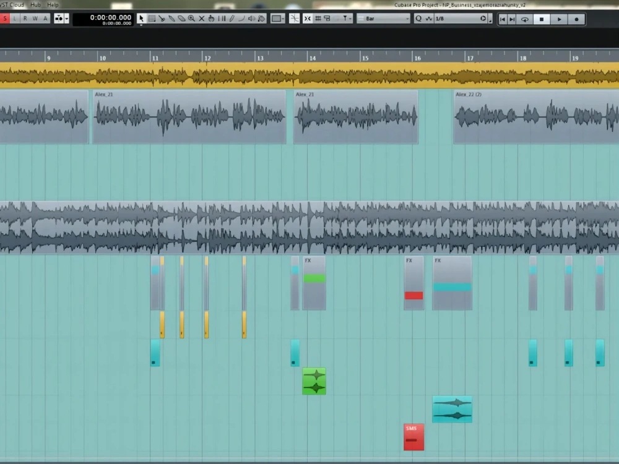Click the Events snap icon in the toolbar
The width and height of the screenshot is (619, 464).
(327, 19)
